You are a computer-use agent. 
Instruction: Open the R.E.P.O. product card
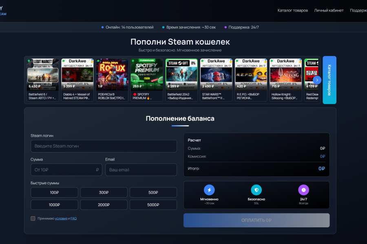click(x=251, y=80)
